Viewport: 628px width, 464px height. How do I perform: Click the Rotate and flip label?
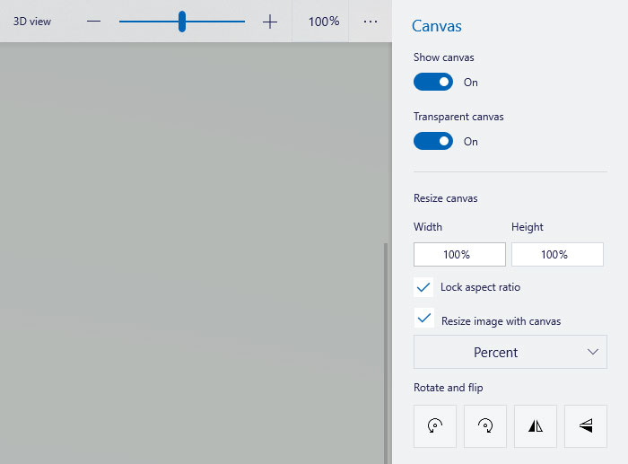pyautogui.click(x=449, y=388)
